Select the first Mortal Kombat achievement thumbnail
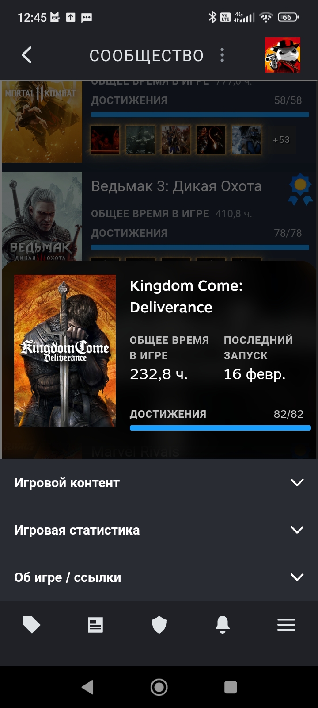The height and width of the screenshot is (708, 318). tap(105, 140)
